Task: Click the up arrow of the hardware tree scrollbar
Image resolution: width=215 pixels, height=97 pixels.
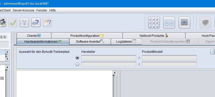Action: click(115, 73)
